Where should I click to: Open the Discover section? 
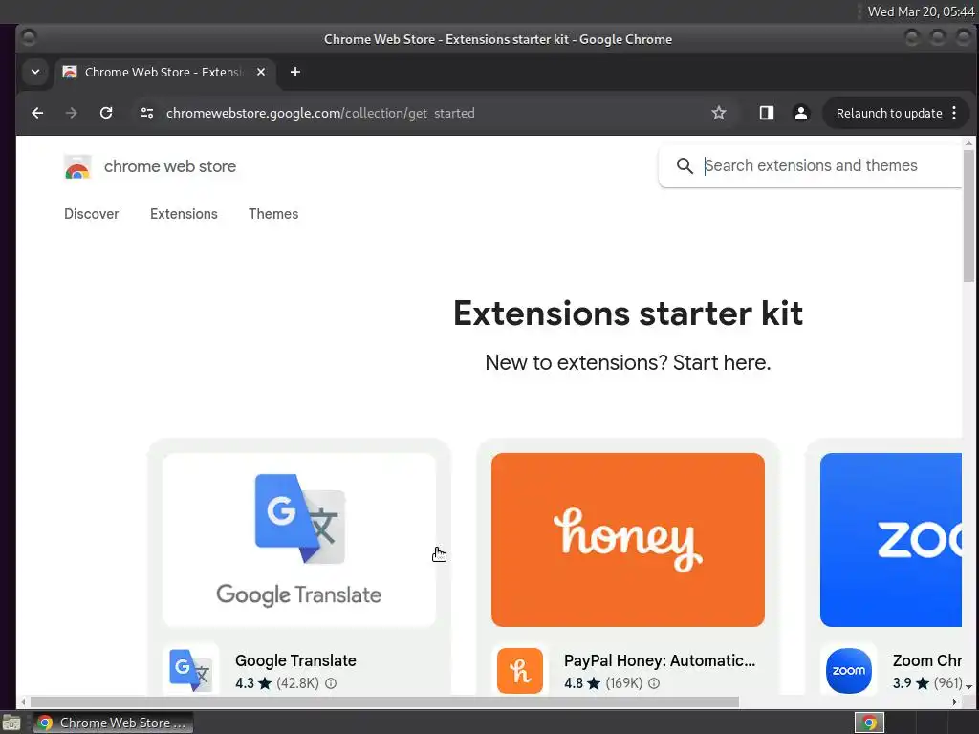coord(91,214)
